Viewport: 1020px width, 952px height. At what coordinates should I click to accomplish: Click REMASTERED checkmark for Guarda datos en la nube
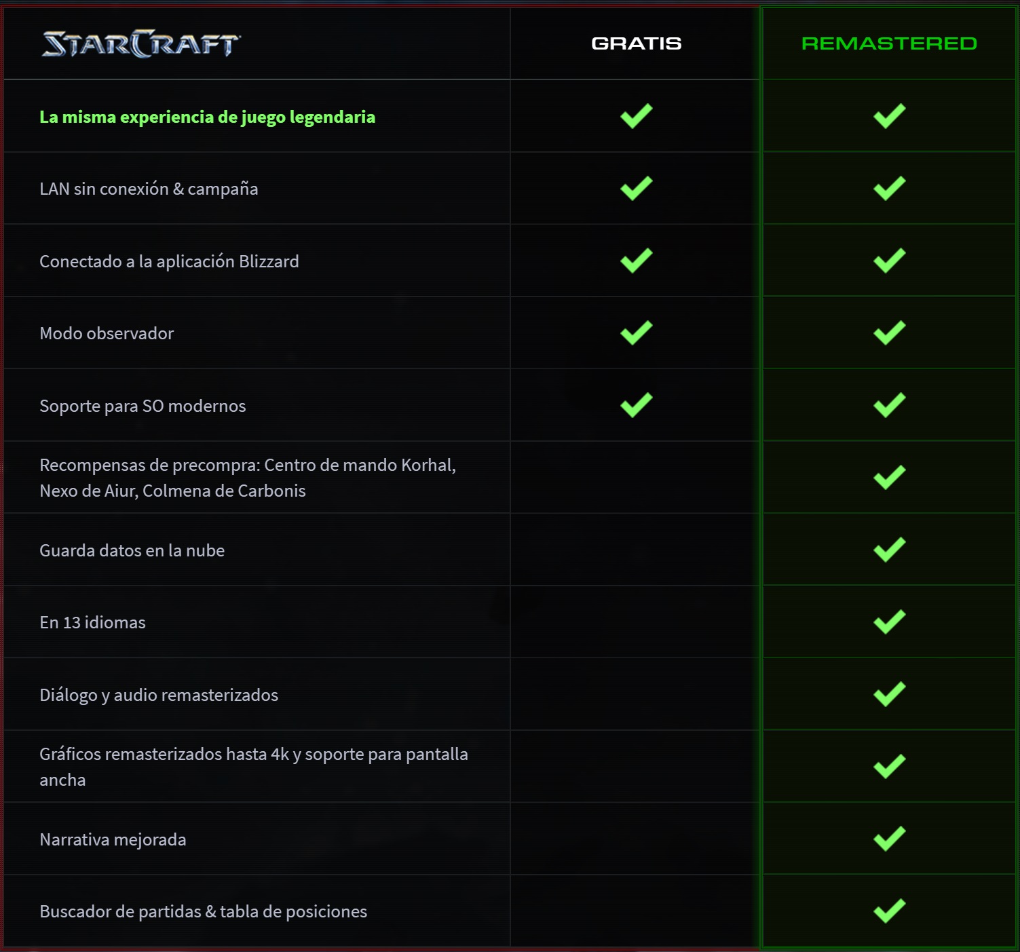(889, 550)
